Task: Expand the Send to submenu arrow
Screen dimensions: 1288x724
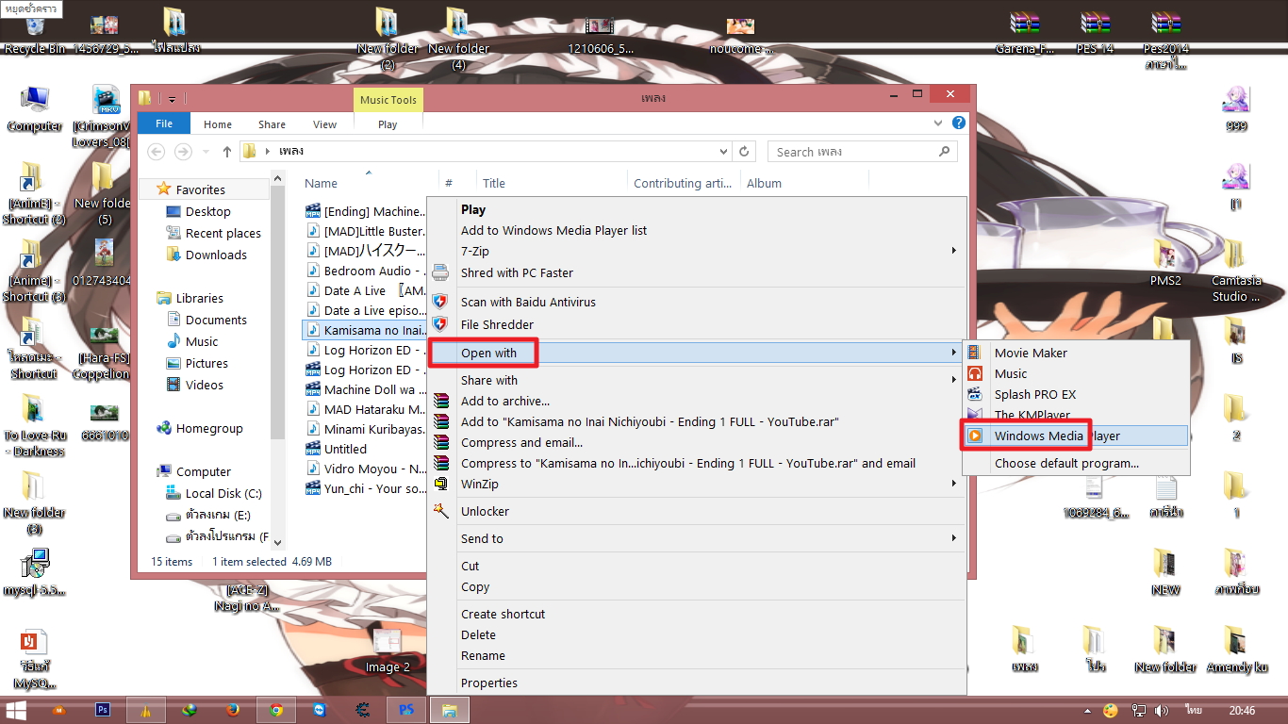Action: point(953,538)
